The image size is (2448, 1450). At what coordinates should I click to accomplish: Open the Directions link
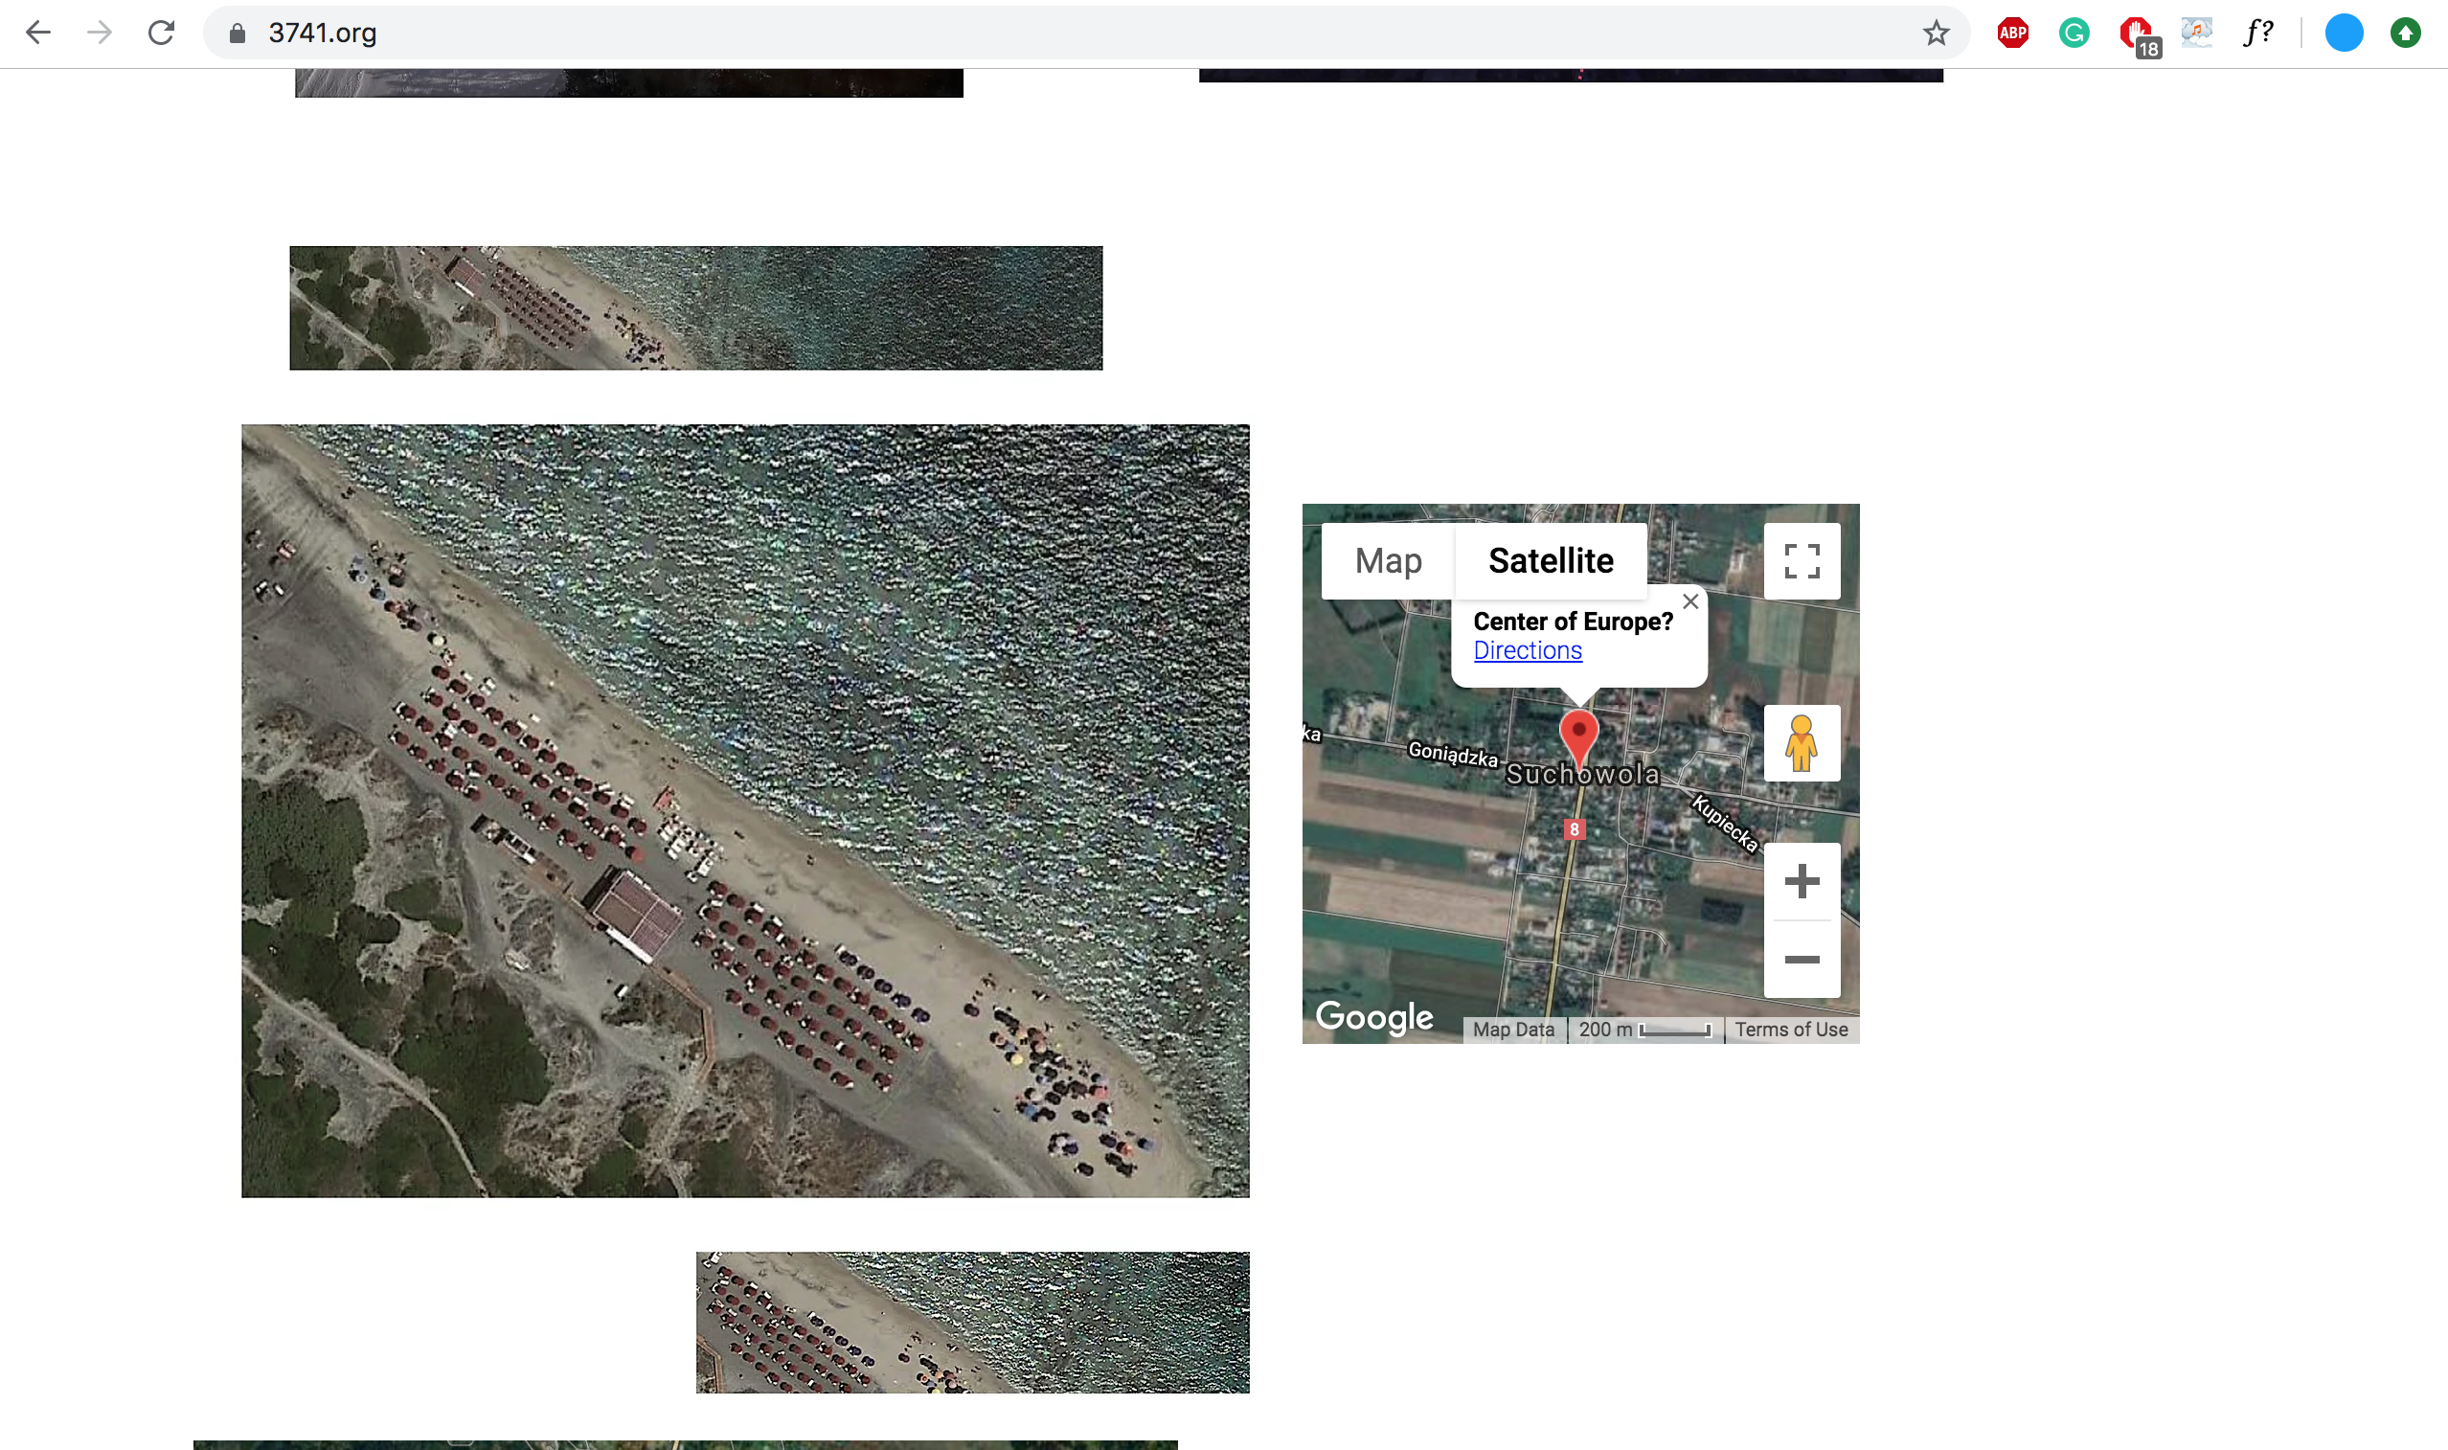tap(1527, 650)
